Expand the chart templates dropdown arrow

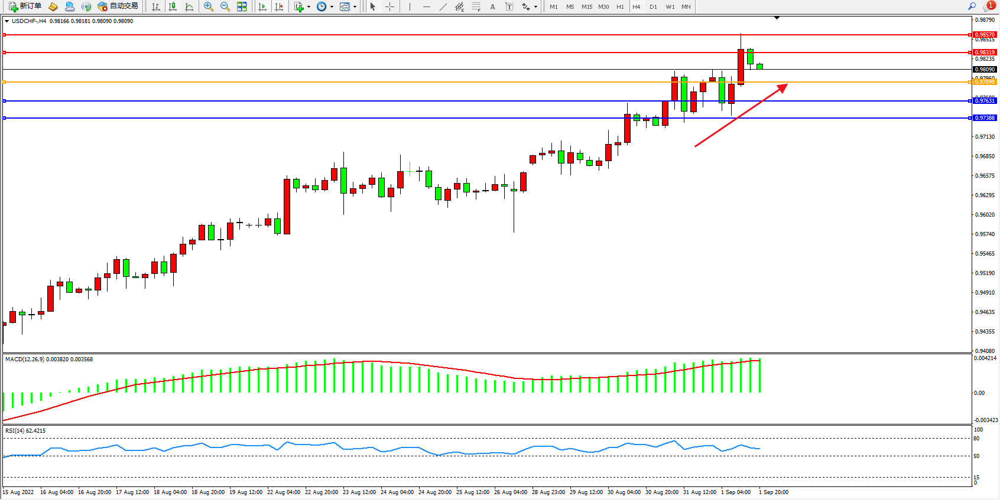pyautogui.click(x=355, y=7)
